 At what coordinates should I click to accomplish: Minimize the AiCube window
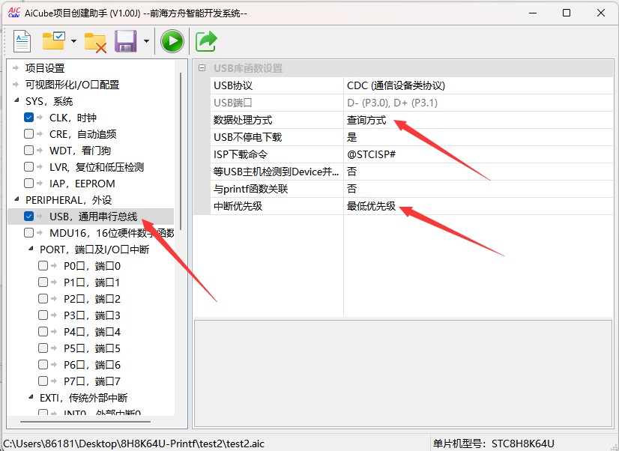pos(533,13)
